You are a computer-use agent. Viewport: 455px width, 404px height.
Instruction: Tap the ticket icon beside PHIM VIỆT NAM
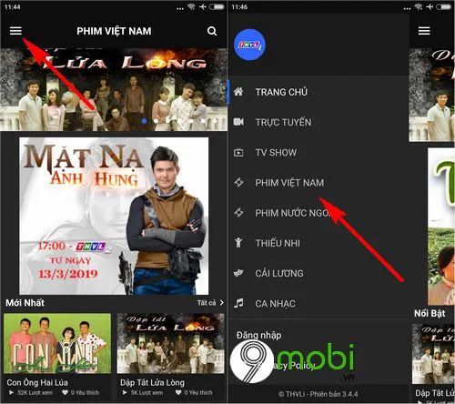pyautogui.click(x=238, y=182)
